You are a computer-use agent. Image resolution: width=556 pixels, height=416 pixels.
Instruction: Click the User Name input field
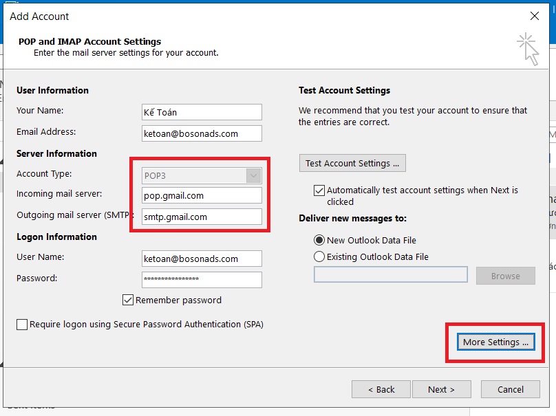pyautogui.click(x=202, y=259)
